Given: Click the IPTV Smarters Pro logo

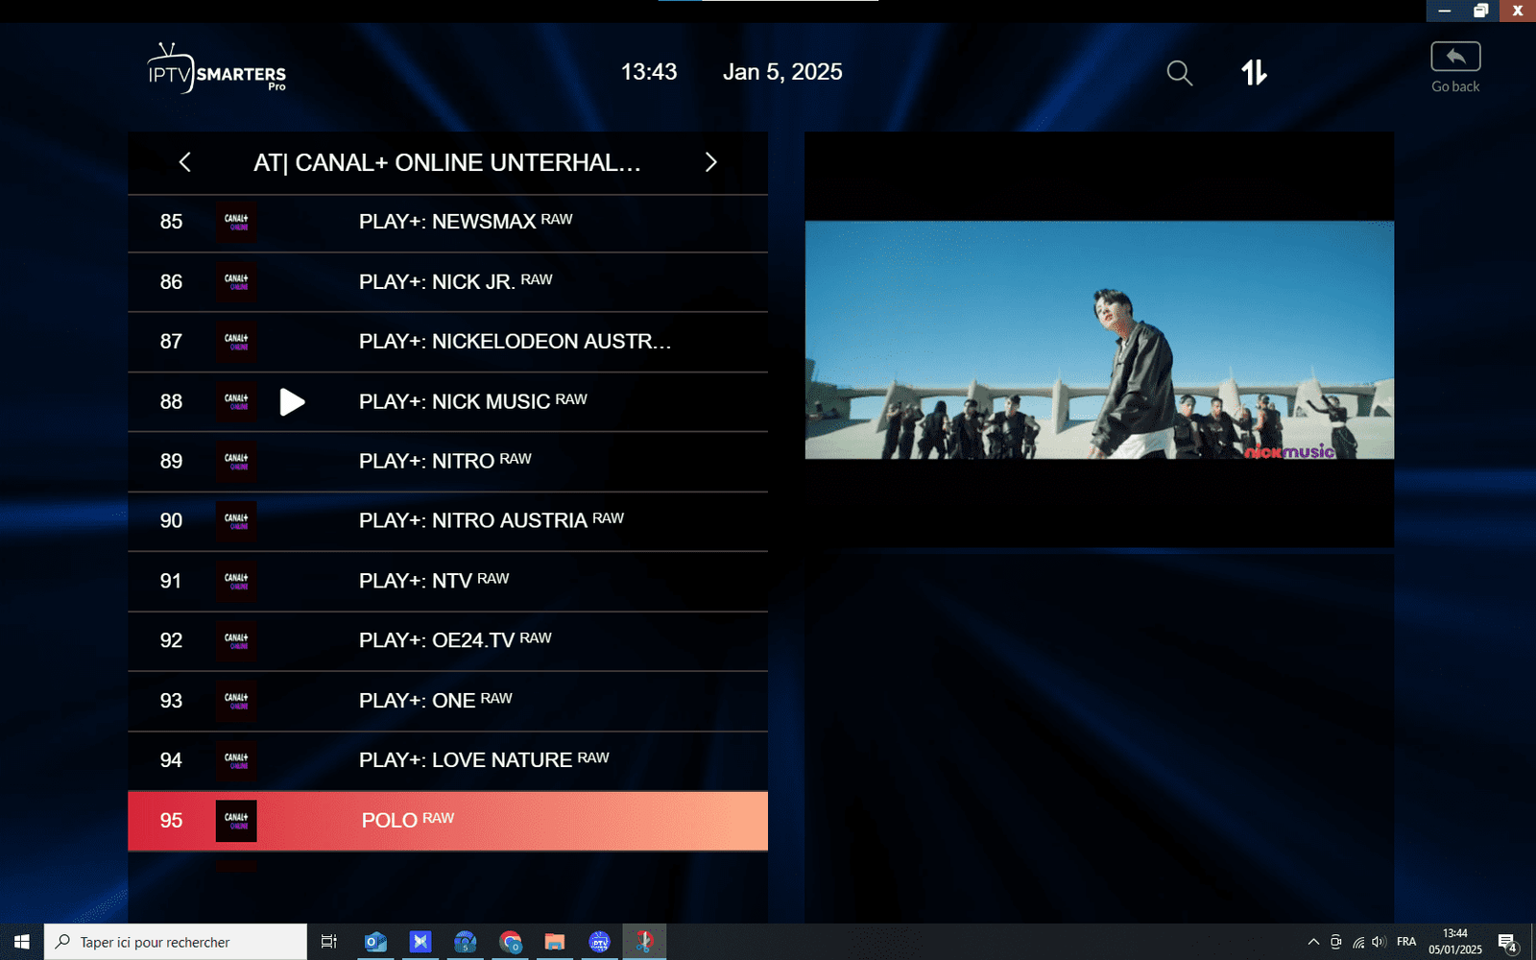Looking at the screenshot, I should pos(217,68).
